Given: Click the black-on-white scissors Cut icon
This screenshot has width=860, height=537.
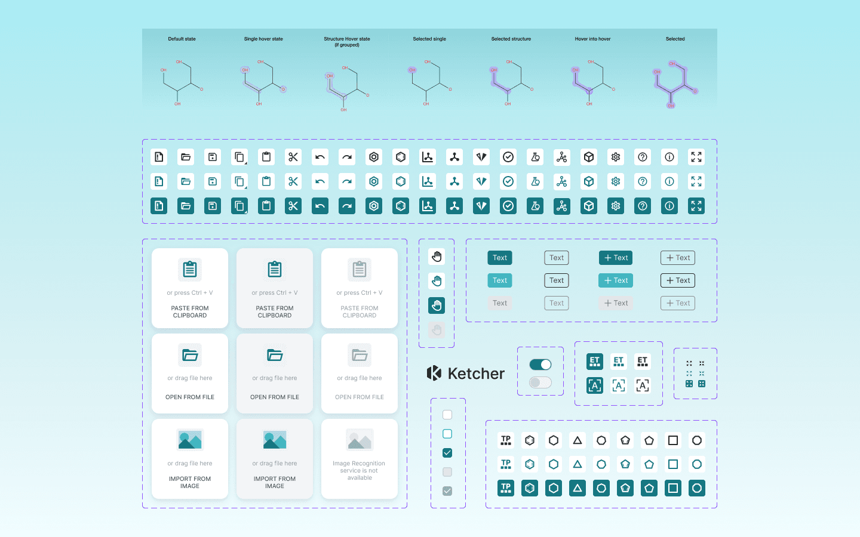Looking at the screenshot, I should 293,157.
